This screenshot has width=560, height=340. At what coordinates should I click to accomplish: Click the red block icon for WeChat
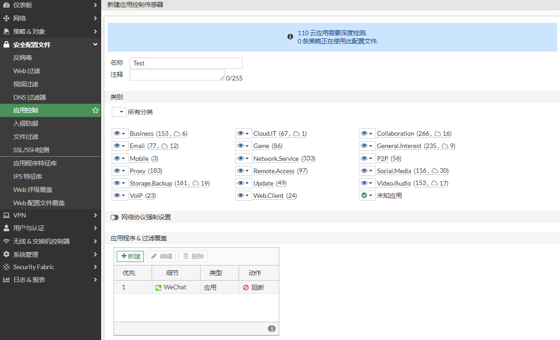pos(246,287)
